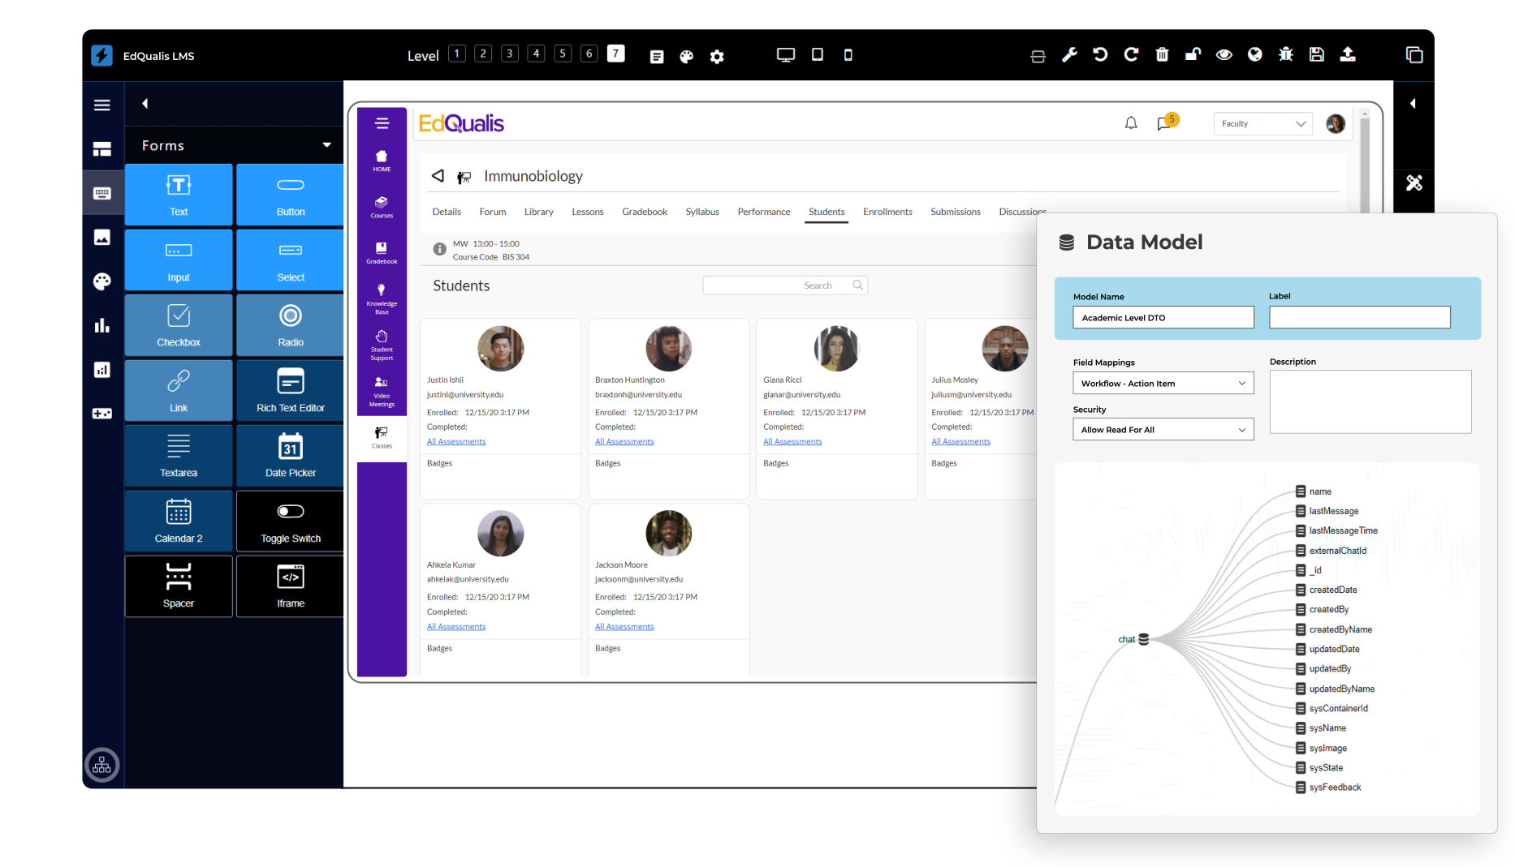Image resolution: width=1515 pixels, height=867 pixels.
Task: Click the notifications bell icon
Action: [1131, 123]
